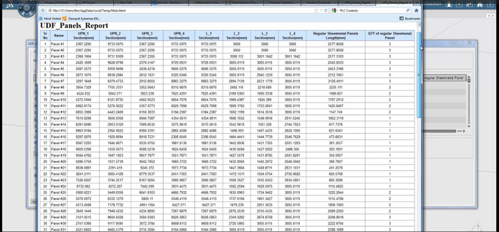Click the Panel #20 name cell
Screen dimensions: 499x232
[x=58, y=162]
